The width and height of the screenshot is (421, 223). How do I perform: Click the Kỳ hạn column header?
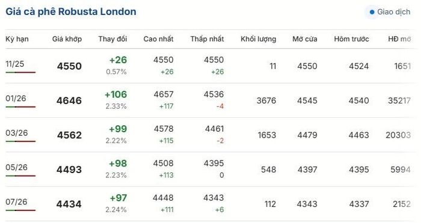[x=17, y=39]
